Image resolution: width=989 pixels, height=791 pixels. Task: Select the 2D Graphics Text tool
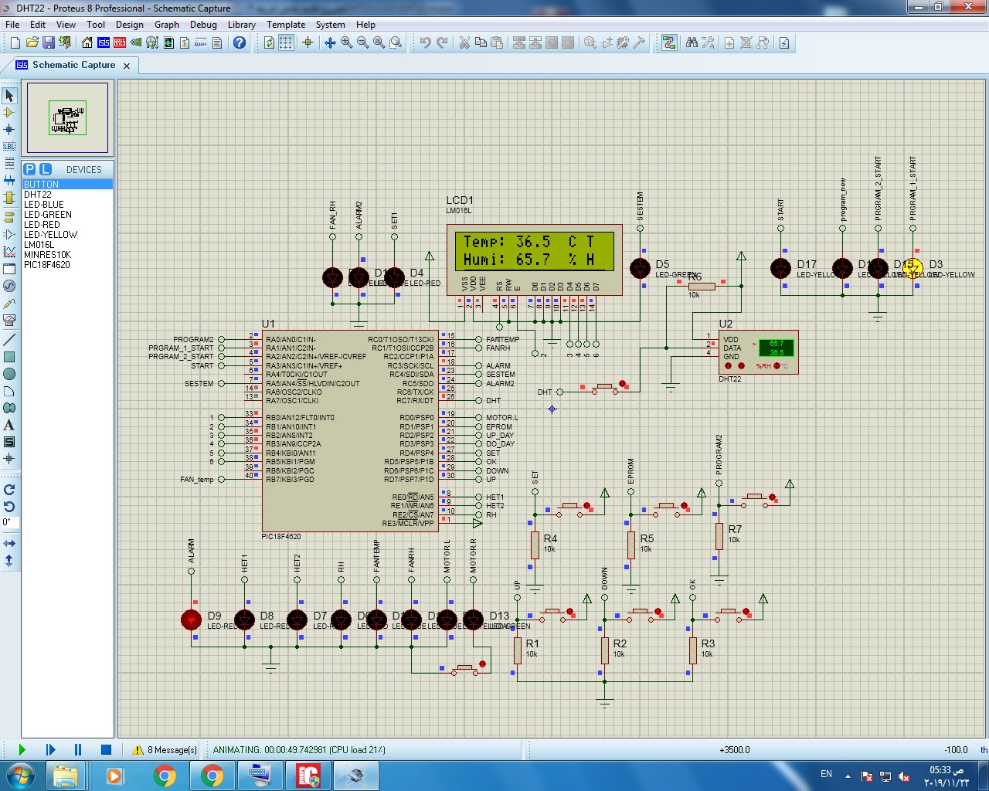point(9,425)
